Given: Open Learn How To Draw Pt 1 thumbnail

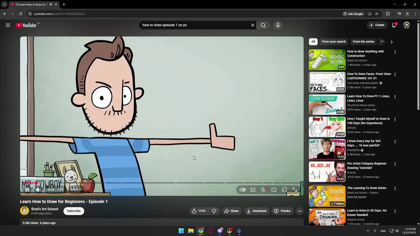Looking at the screenshot, I should click(327, 105).
